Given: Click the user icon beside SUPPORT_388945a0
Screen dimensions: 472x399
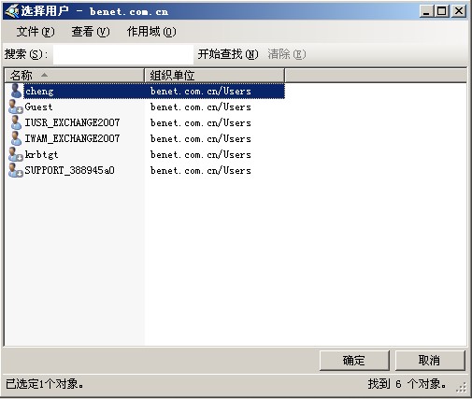Looking at the screenshot, I should [x=16, y=170].
